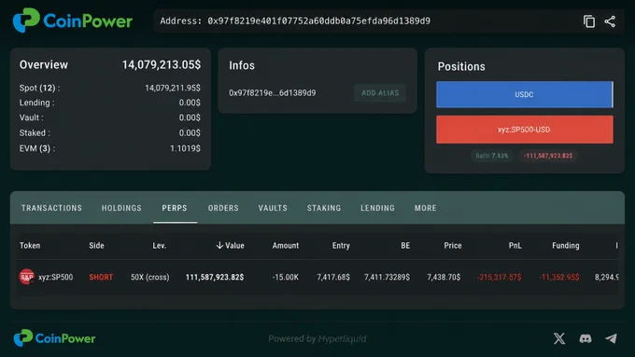This screenshot has width=635, height=357.
Task: Open the Telegram link in the footer
Action: [611, 338]
